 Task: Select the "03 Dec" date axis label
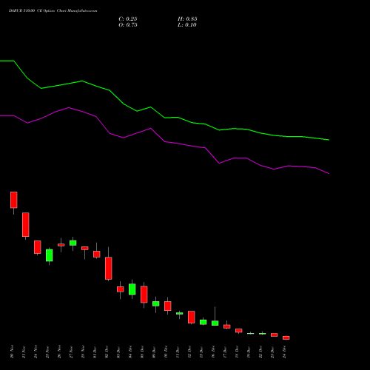pyautogui.click(x=118, y=351)
